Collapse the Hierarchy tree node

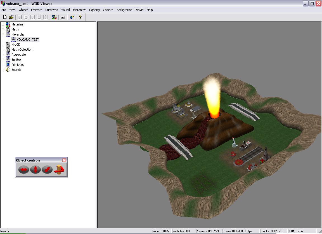(x=3, y=34)
